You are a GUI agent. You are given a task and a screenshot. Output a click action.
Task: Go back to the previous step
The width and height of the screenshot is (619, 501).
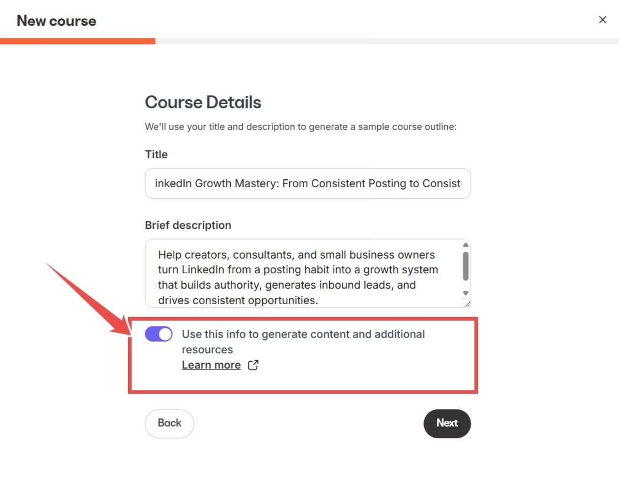click(x=169, y=423)
